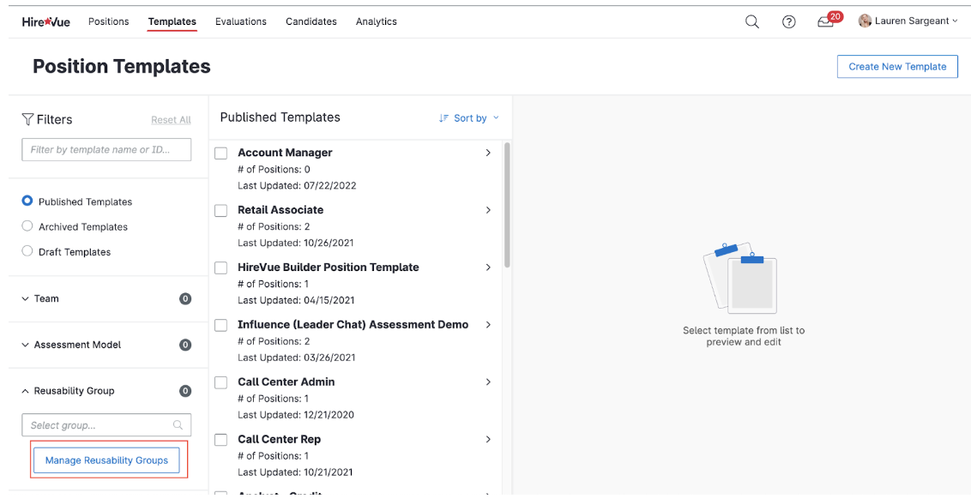
Task: Select Archived Templates radio button
Action: click(27, 226)
